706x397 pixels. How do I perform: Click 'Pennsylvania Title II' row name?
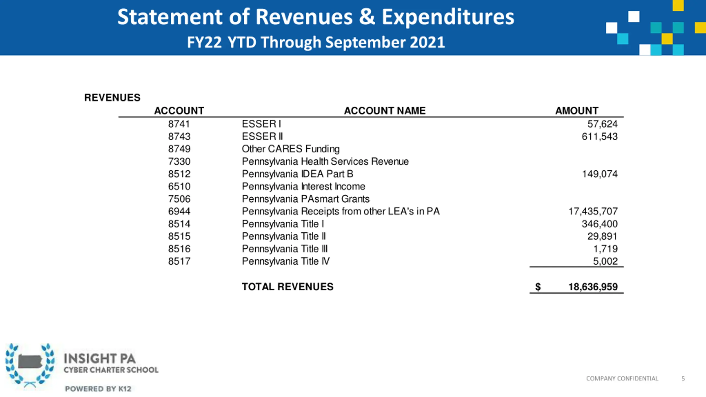284,237
